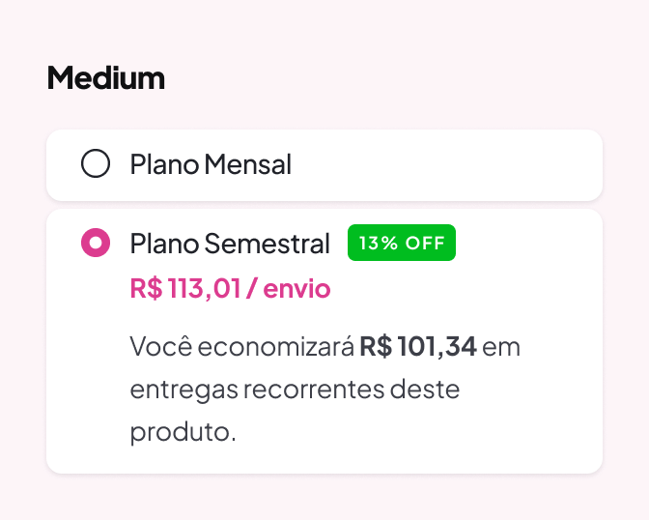Click empty right area of Plano Semestral card
The width and height of the screenshot is (649, 520).
tap(541, 290)
